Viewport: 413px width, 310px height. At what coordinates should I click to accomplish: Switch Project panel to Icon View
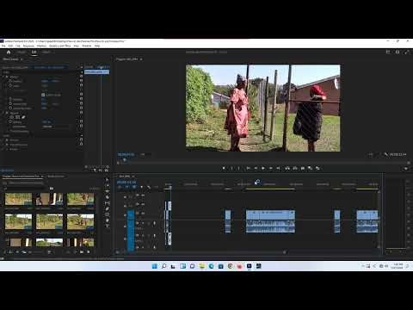click(x=17, y=252)
